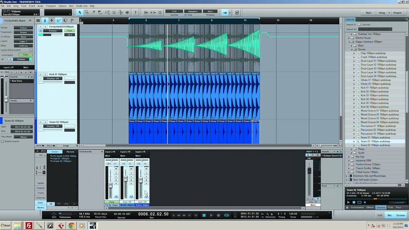The image size is (409, 230).
Task: Open Google Chrome from the taskbar
Action: click(71, 226)
